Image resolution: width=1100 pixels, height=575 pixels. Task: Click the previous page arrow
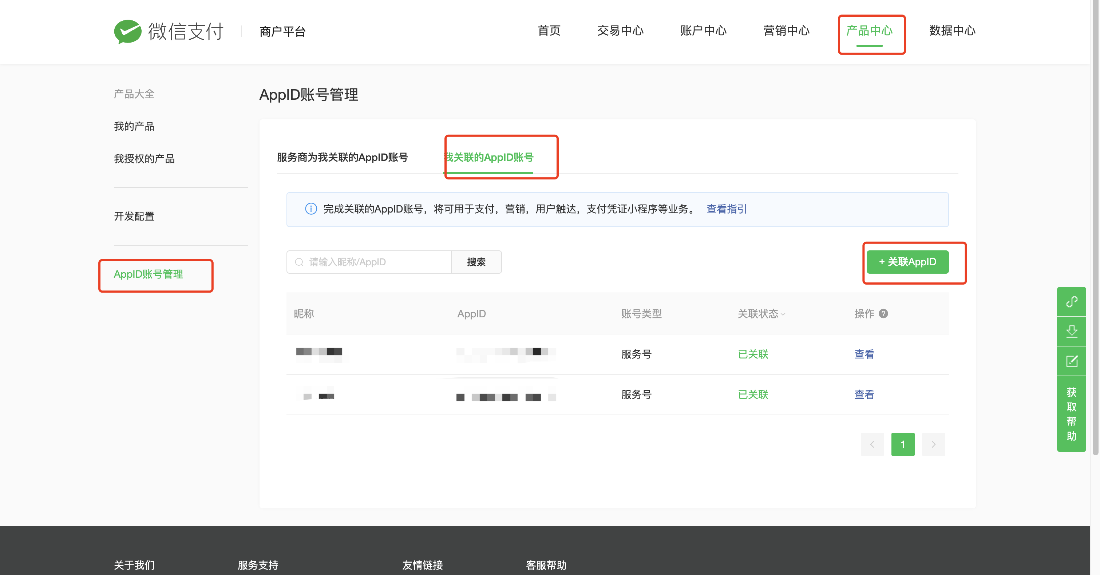tap(872, 444)
